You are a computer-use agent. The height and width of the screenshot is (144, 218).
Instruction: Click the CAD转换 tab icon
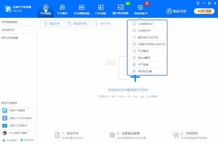tap(101, 7)
